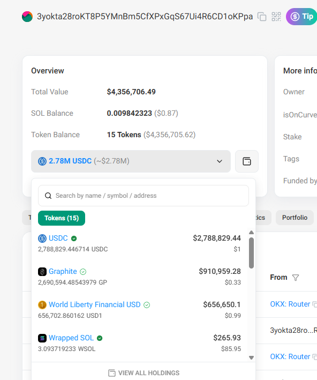Viewport: 317px width, 380px height.
Task: Open 3yokta28ro... address in From column
Action: click(x=293, y=330)
